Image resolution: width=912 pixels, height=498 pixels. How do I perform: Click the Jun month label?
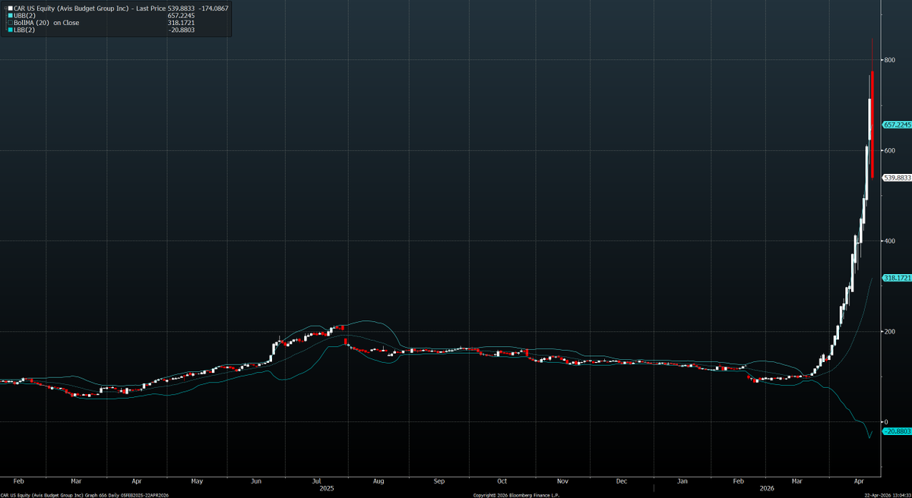coord(256,481)
